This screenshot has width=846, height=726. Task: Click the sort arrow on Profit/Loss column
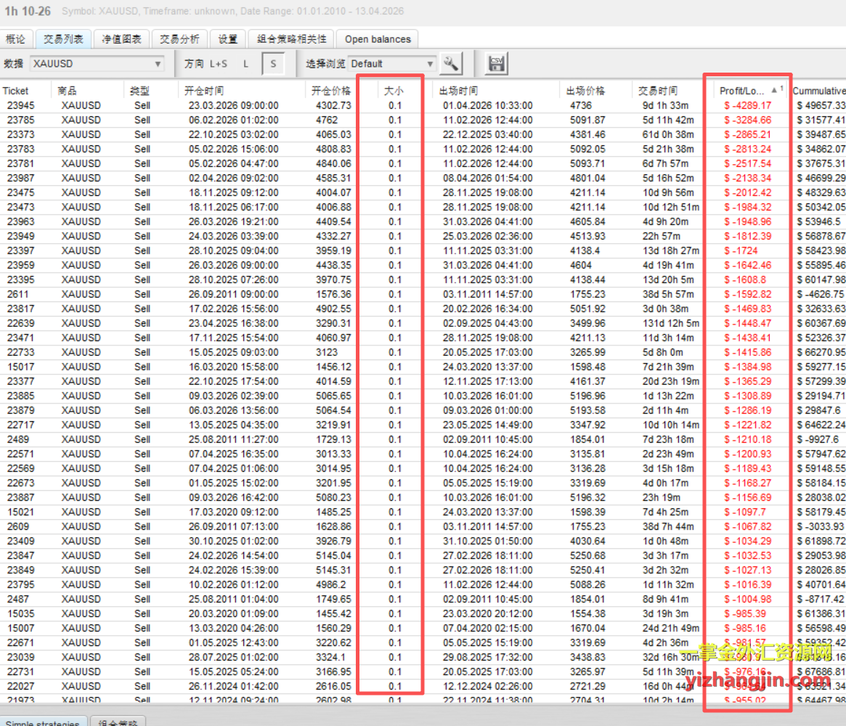[x=775, y=90]
